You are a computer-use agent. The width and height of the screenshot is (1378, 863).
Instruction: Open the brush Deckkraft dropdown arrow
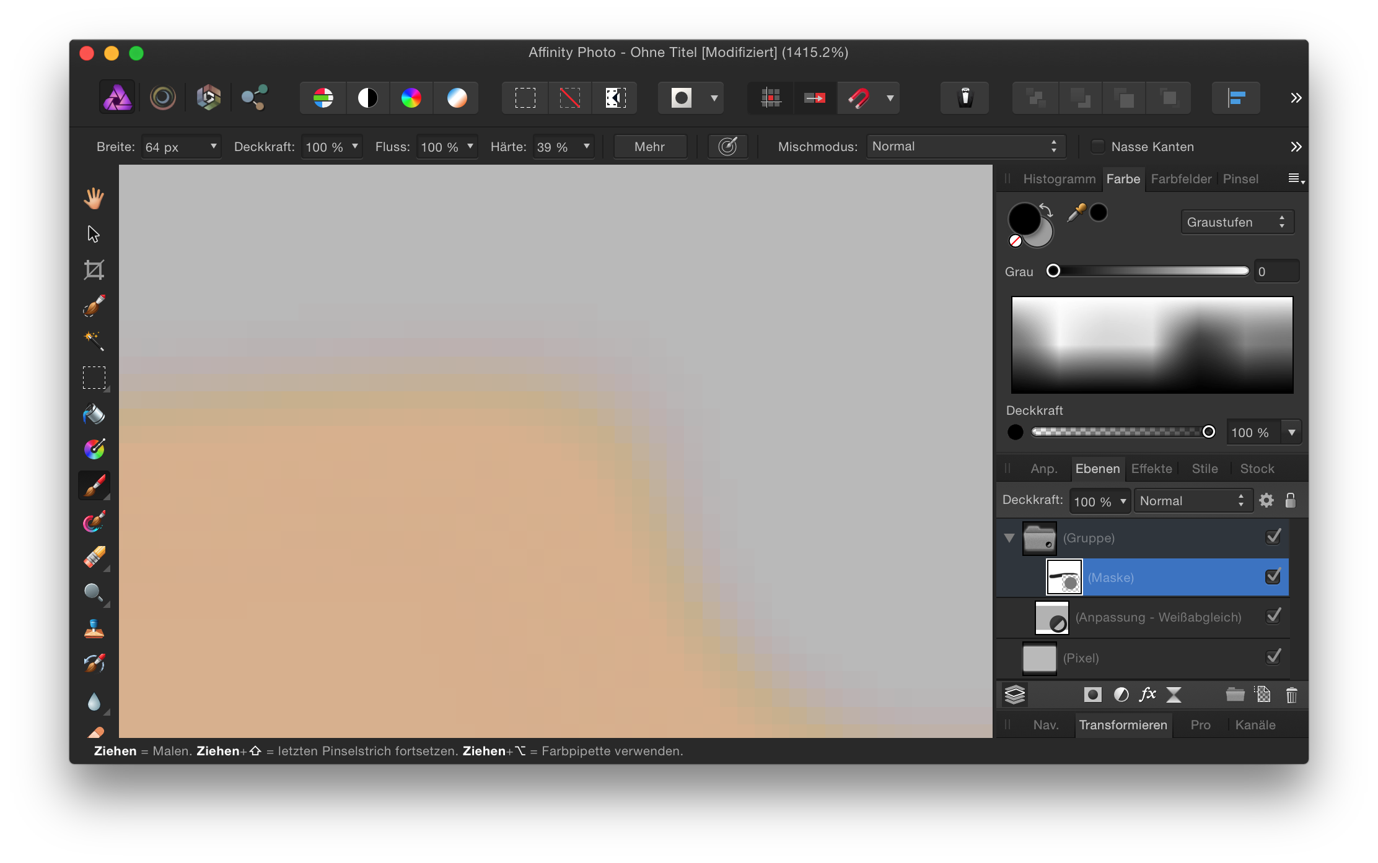click(x=355, y=147)
